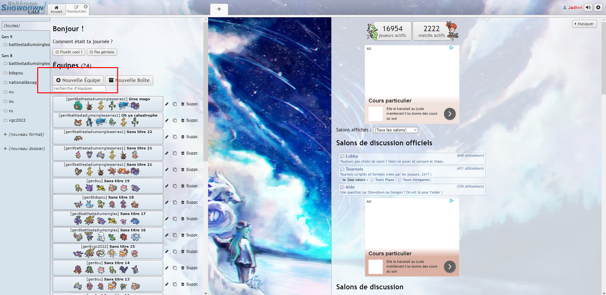This screenshot has height=295, width=606.
Task: Edit Sans titre 13 with pencil icon
Action: [x=167, y=284]
